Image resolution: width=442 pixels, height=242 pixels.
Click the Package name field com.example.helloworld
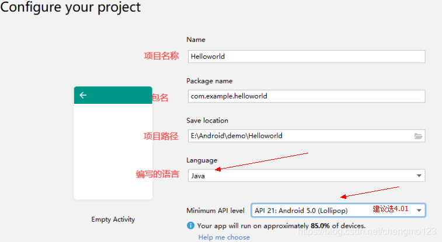tap(307, 96)
